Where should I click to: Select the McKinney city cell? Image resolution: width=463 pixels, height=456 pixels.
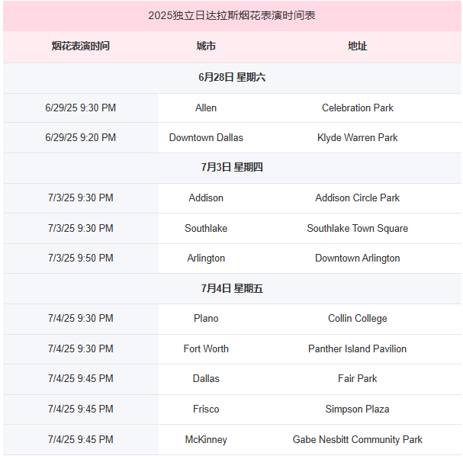click(x=206, y=439)
